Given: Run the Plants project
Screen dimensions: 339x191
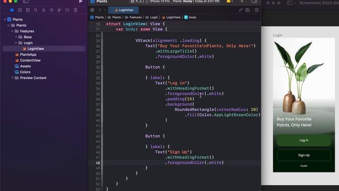Looking at the screenshot, I should pyautogui.click(x=81, y=1).
